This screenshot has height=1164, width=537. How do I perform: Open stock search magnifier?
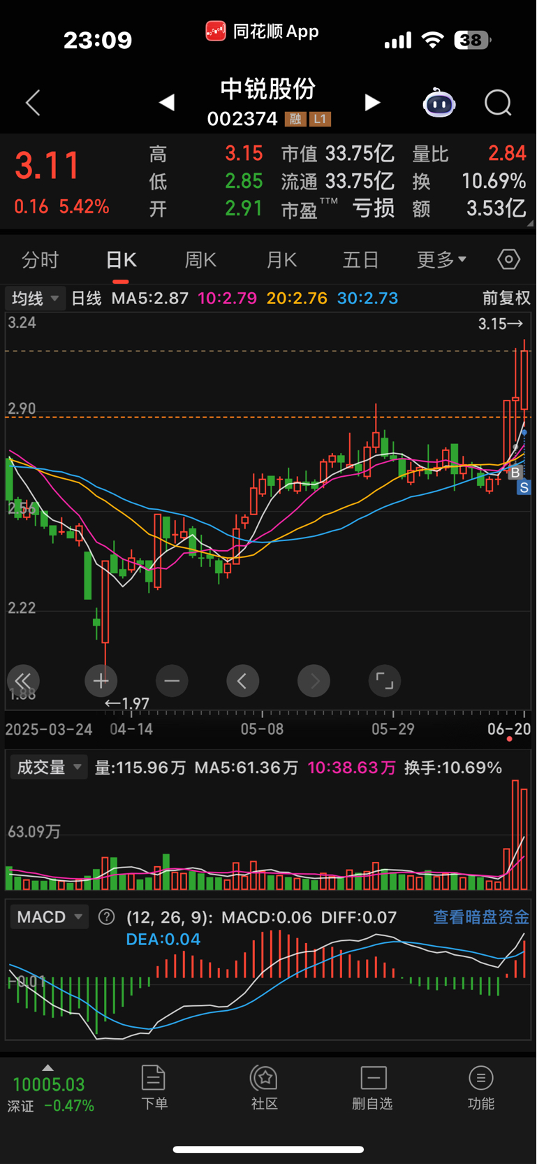point(498,103)
